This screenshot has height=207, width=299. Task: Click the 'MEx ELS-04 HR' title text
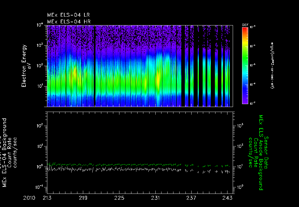[69, 22]
